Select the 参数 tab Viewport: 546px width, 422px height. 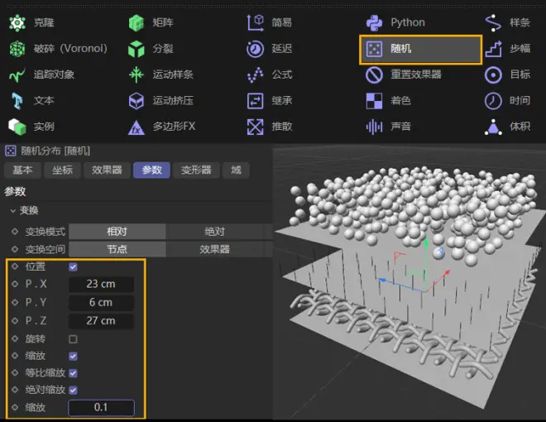(x=152, y=170)
